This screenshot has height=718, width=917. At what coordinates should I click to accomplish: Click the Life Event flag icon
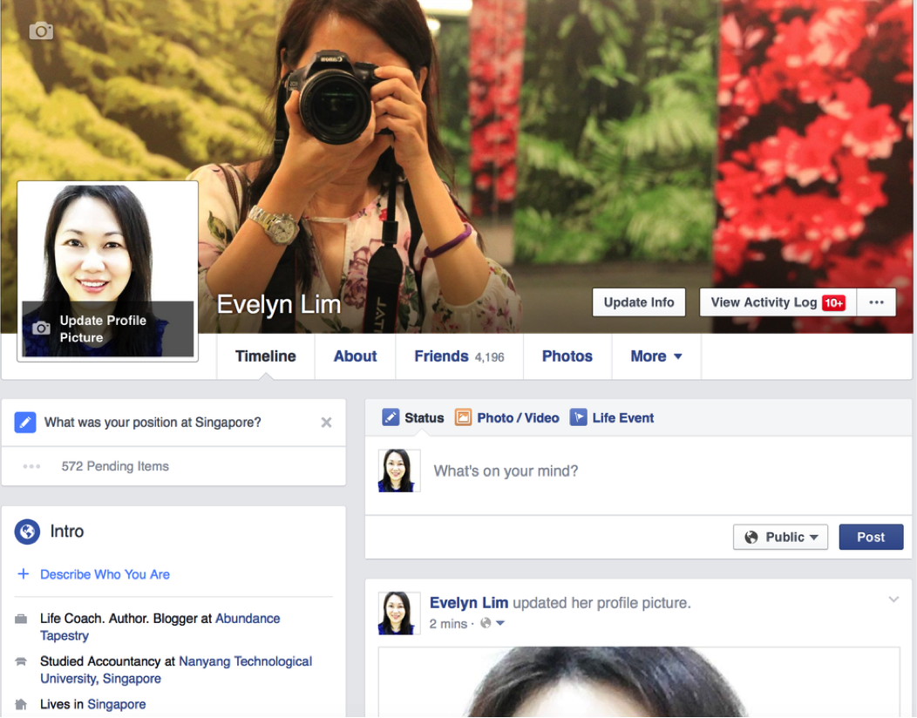579,417
